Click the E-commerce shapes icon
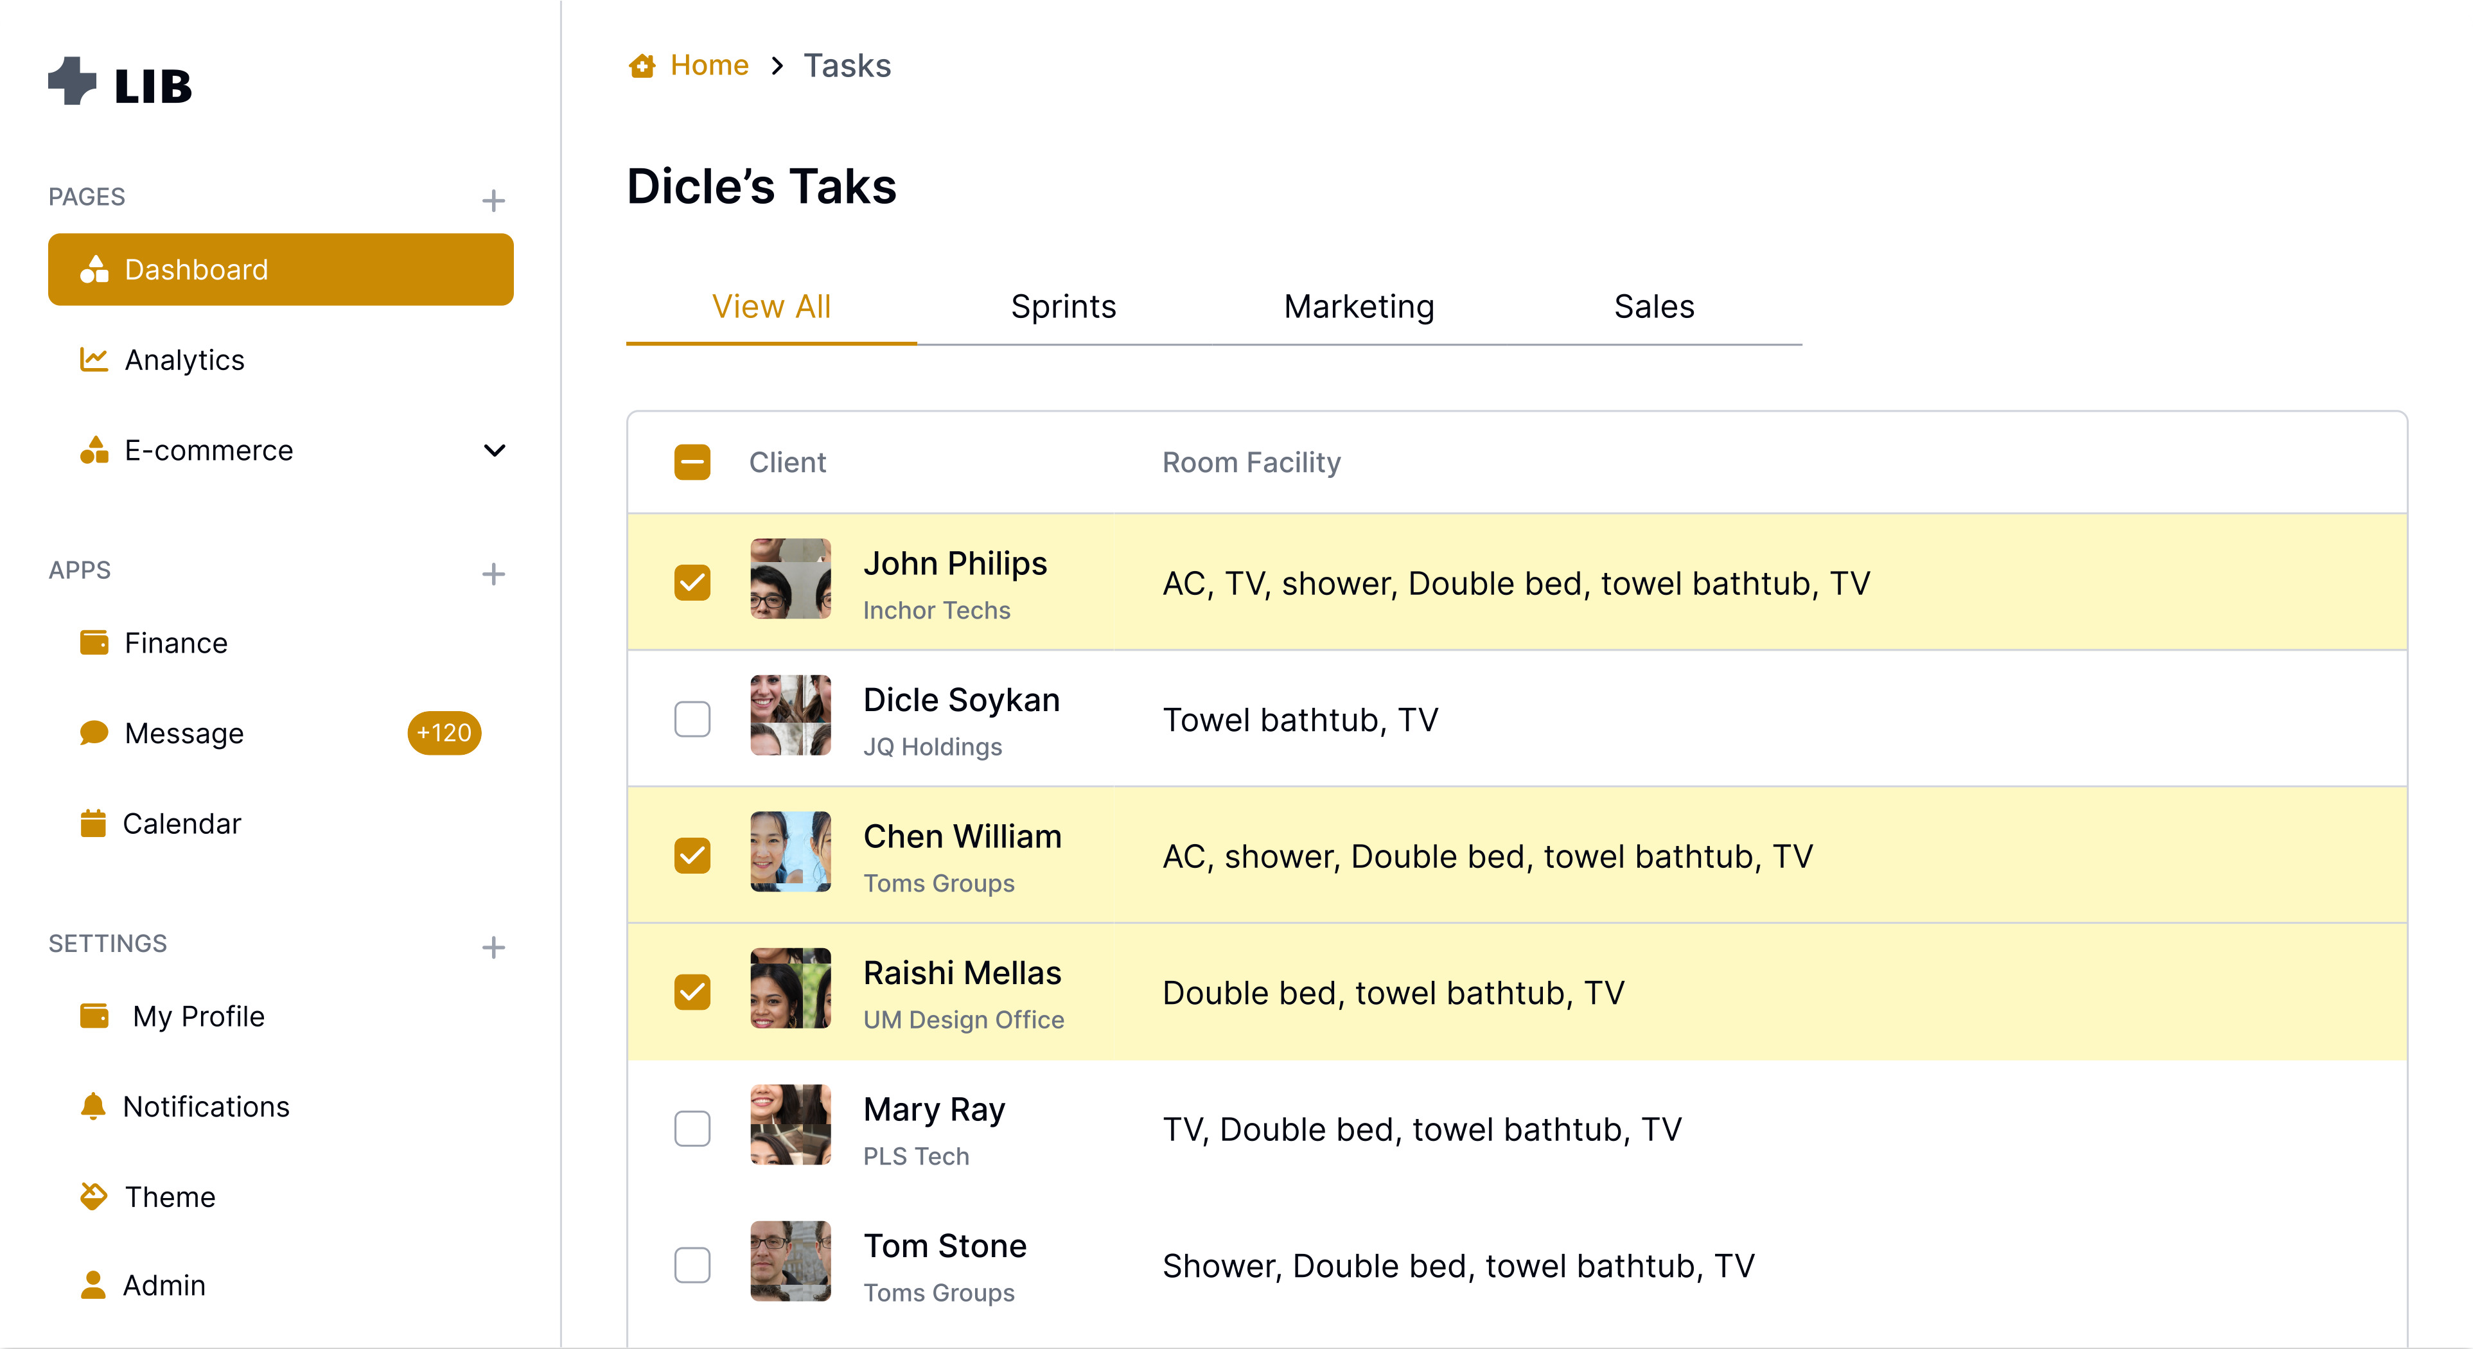 point(94,450)
